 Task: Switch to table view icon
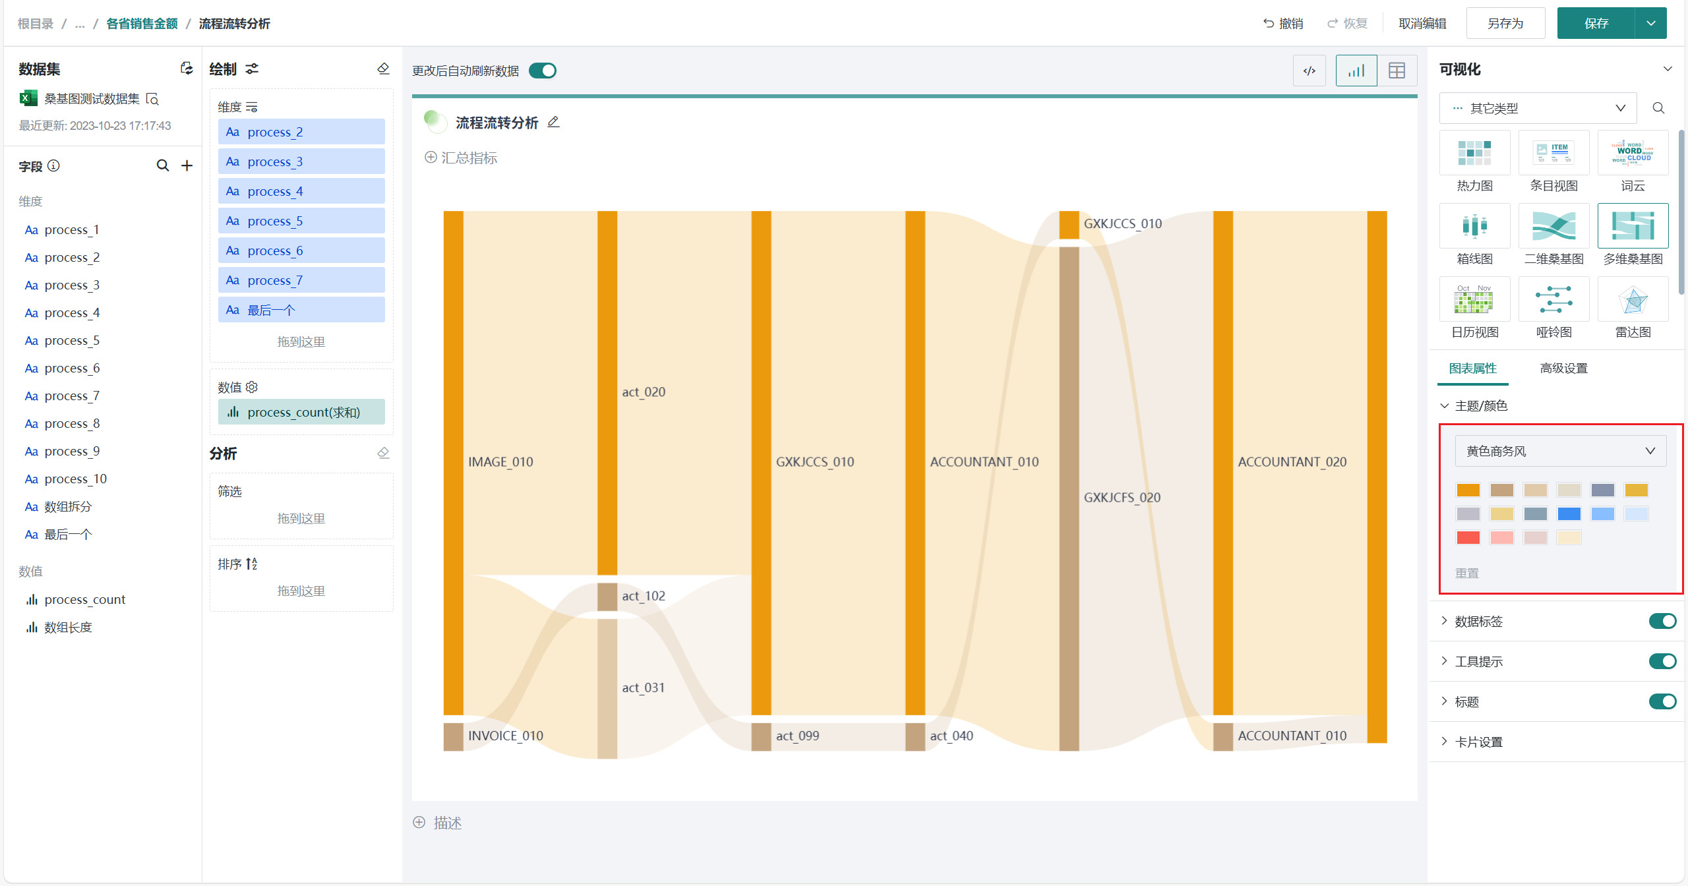click(x=1397, y=71)
